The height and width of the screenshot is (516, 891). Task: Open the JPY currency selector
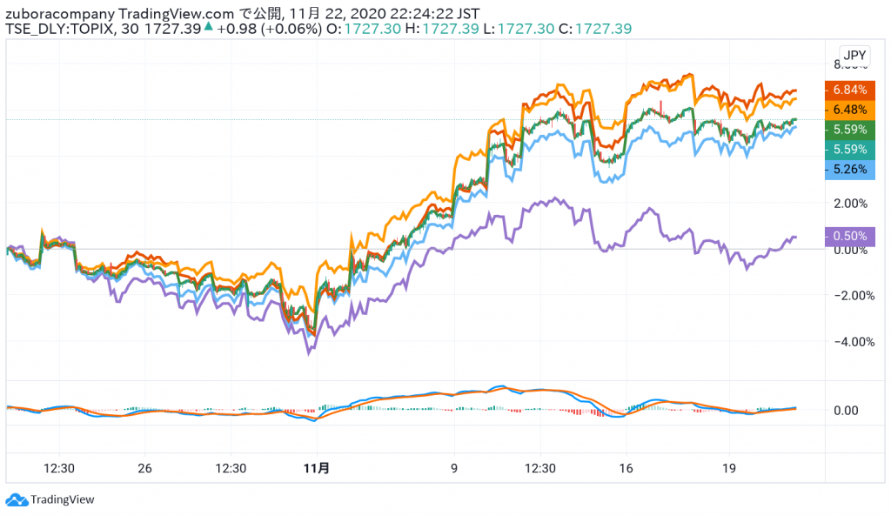pyautogui.click(x=854, y=56)
